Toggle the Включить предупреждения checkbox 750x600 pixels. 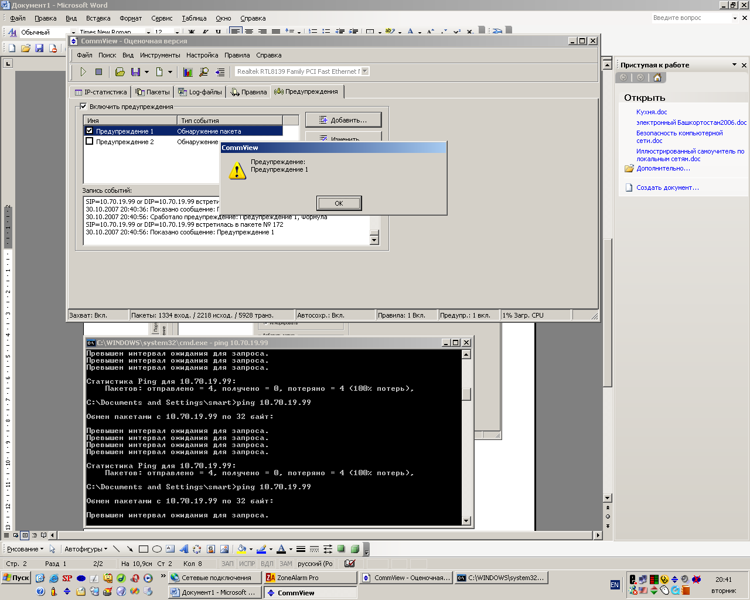click(x=83, y=107)
